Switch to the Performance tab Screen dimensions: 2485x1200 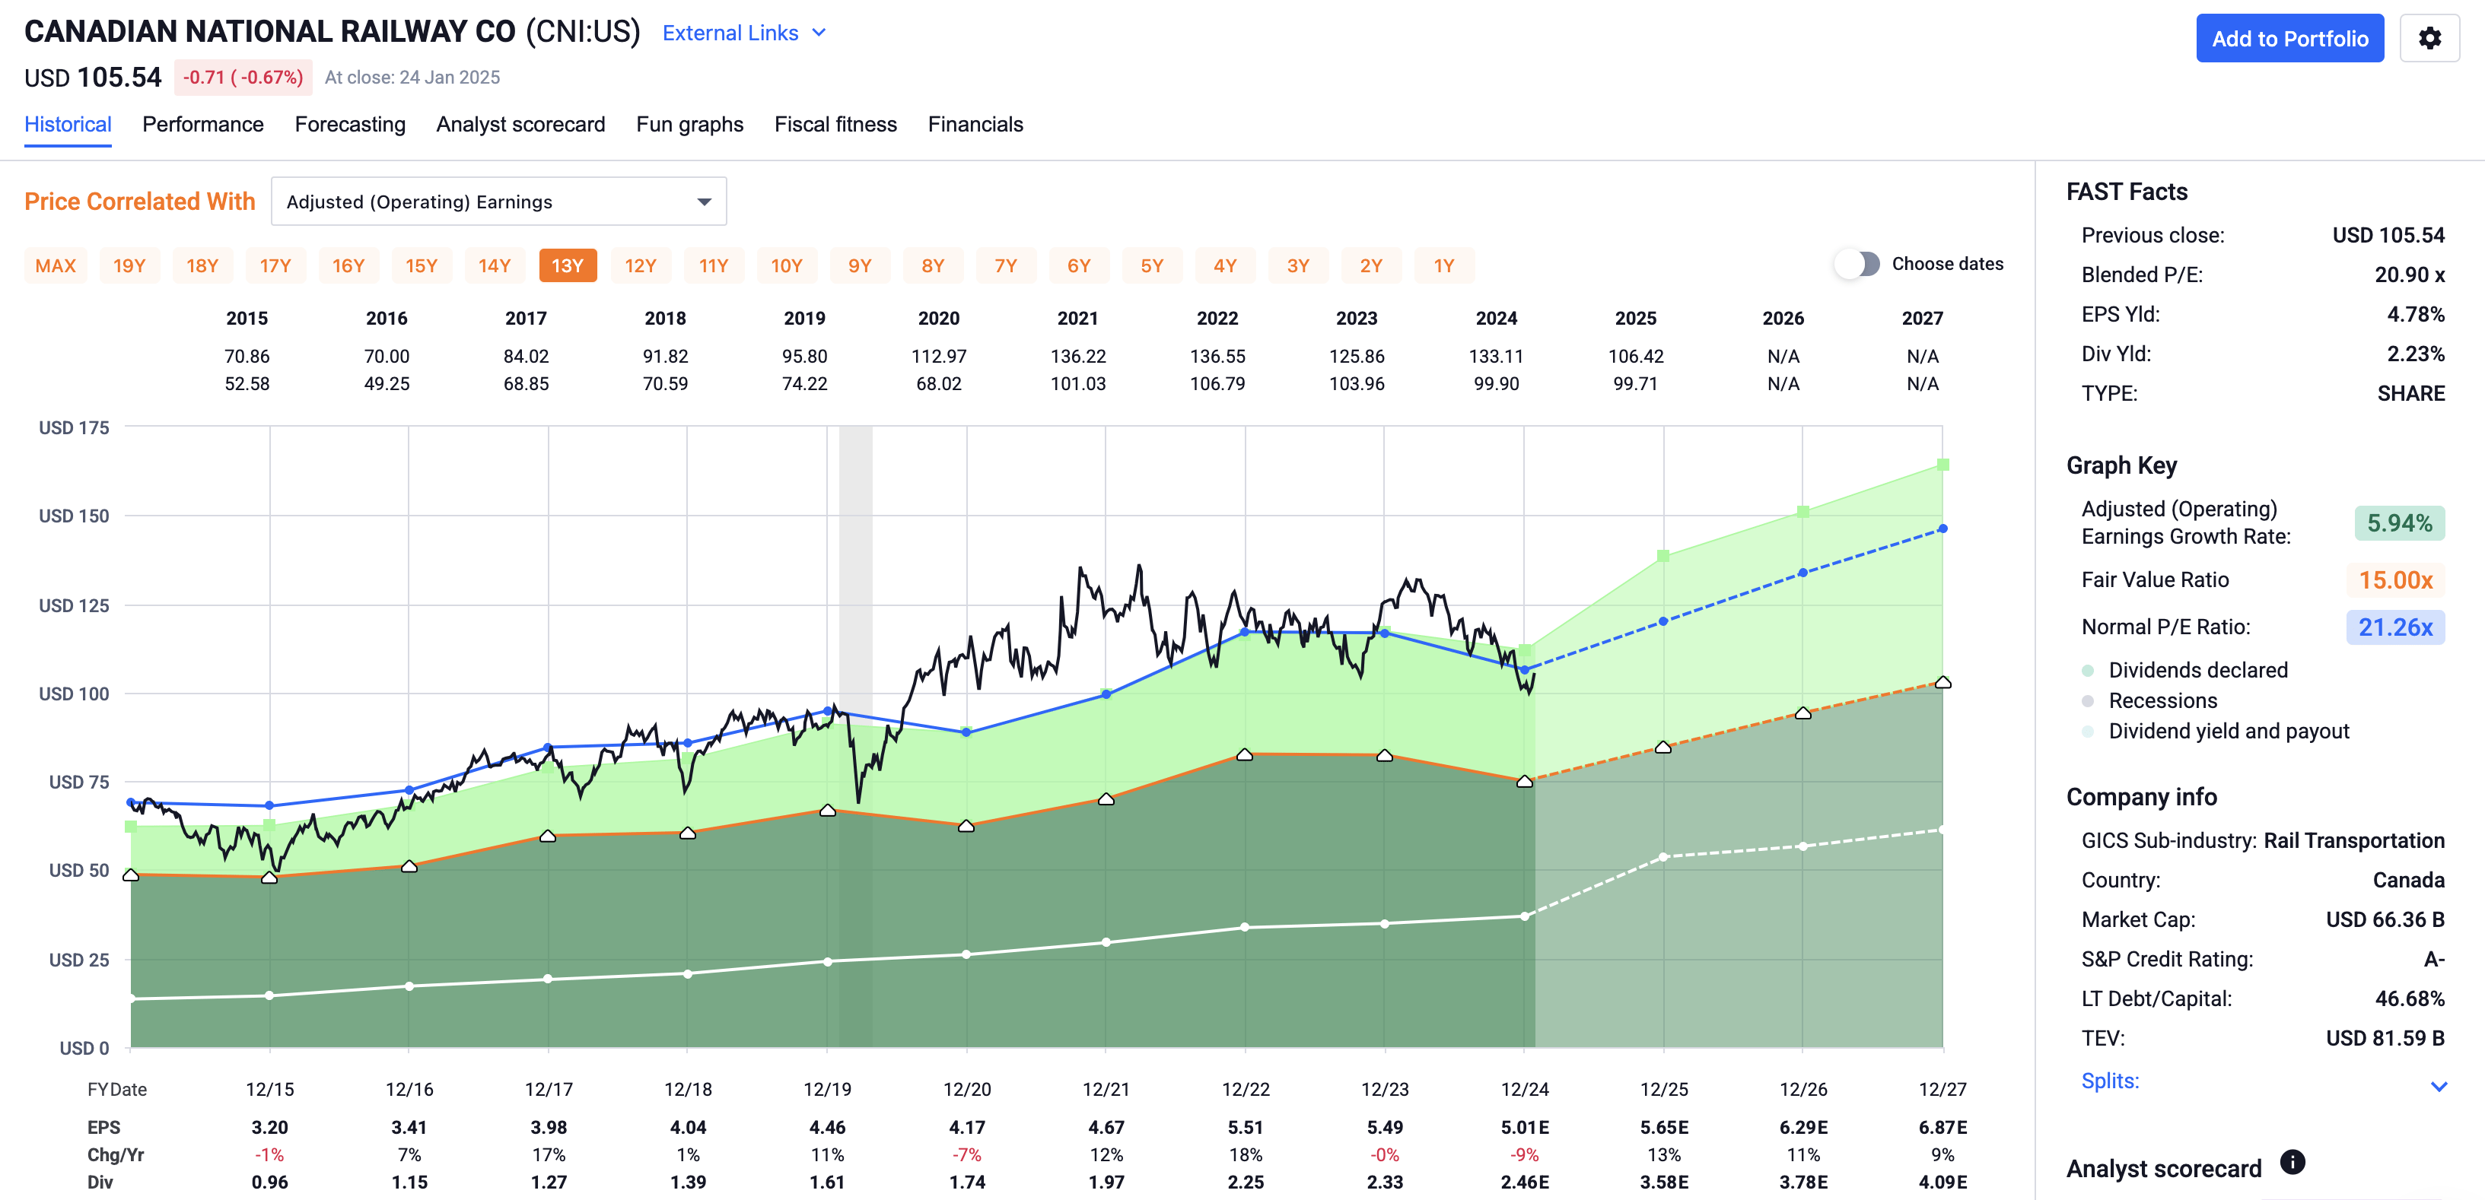(202, 125)
